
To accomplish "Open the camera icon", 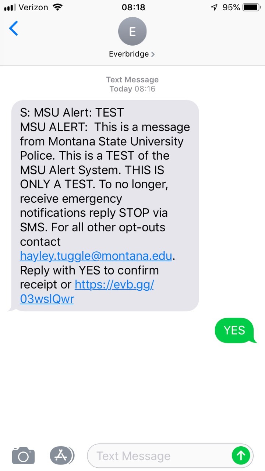I will click(23, 456).
